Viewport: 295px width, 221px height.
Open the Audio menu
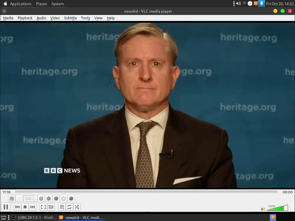coord(41,18)
